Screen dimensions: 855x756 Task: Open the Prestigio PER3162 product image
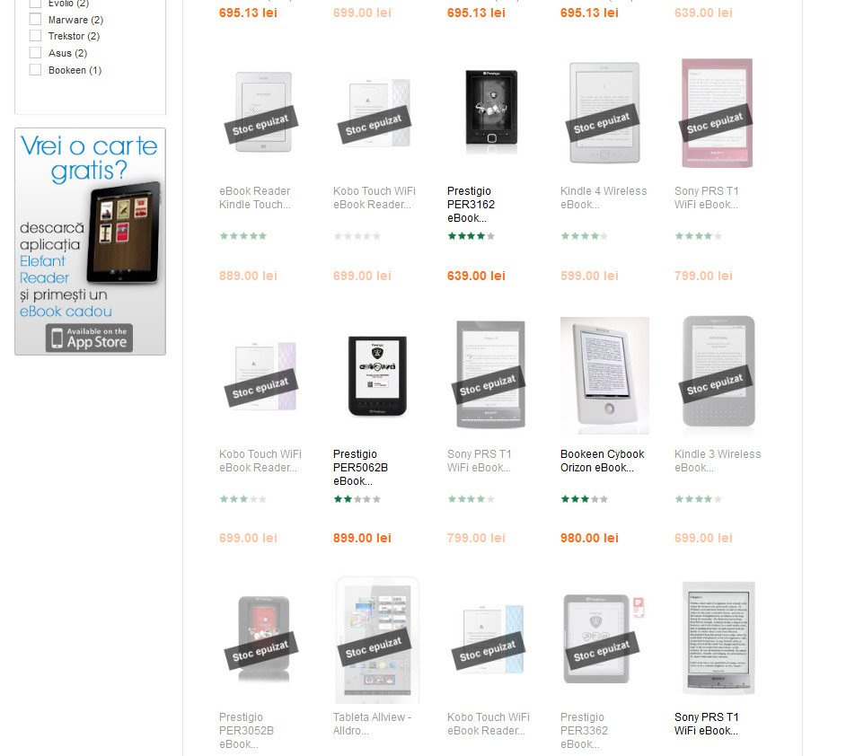pos(490,113)
